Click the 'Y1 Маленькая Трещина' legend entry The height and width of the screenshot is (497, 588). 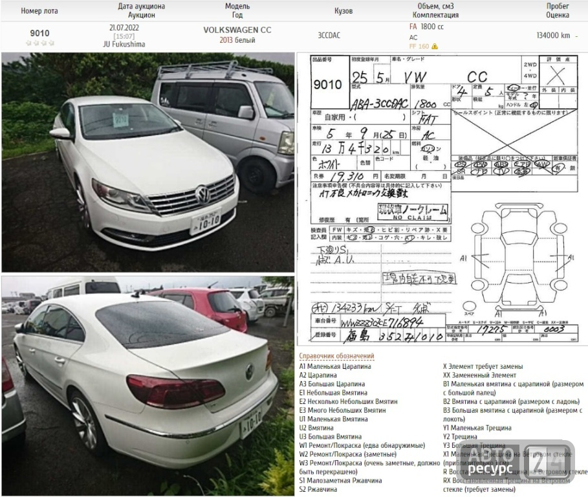coord(477,428)
